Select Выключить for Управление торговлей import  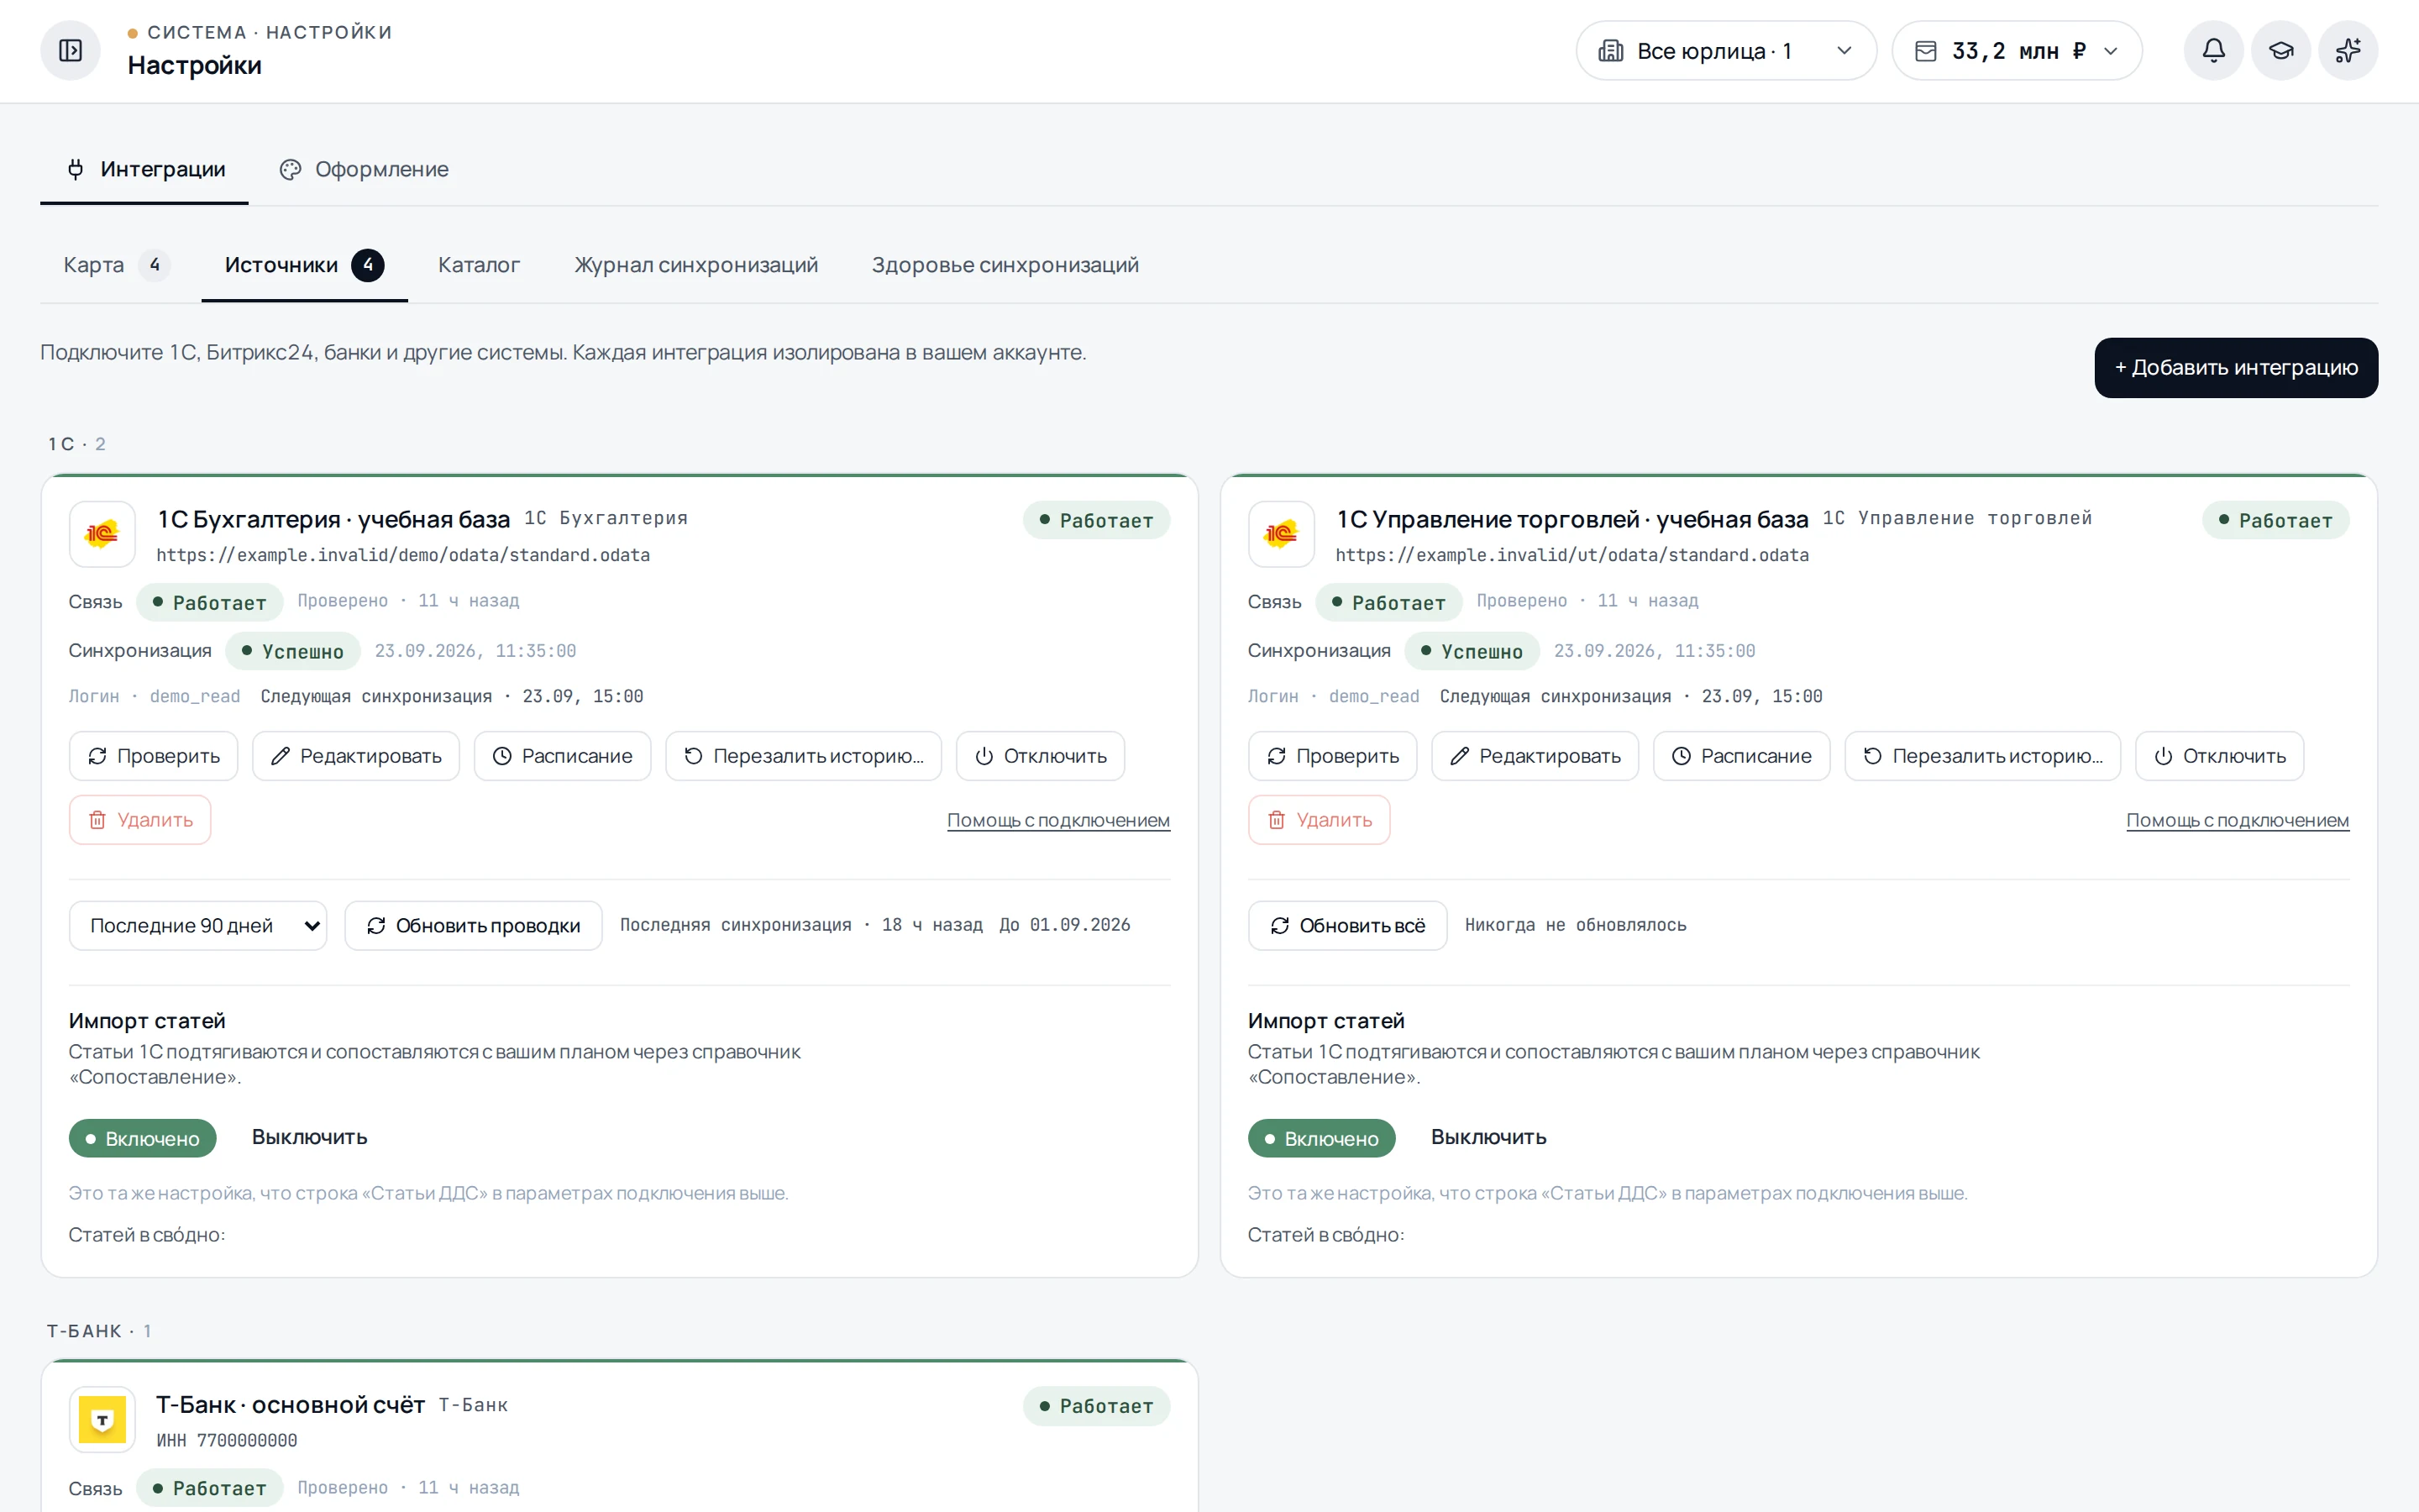(1488, 1138)
